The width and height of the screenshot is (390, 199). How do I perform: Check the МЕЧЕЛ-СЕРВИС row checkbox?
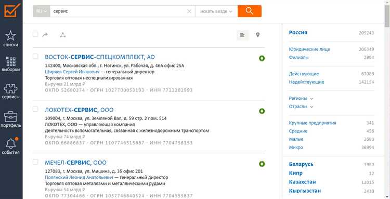pyautogui.click(x=35, y=162)
